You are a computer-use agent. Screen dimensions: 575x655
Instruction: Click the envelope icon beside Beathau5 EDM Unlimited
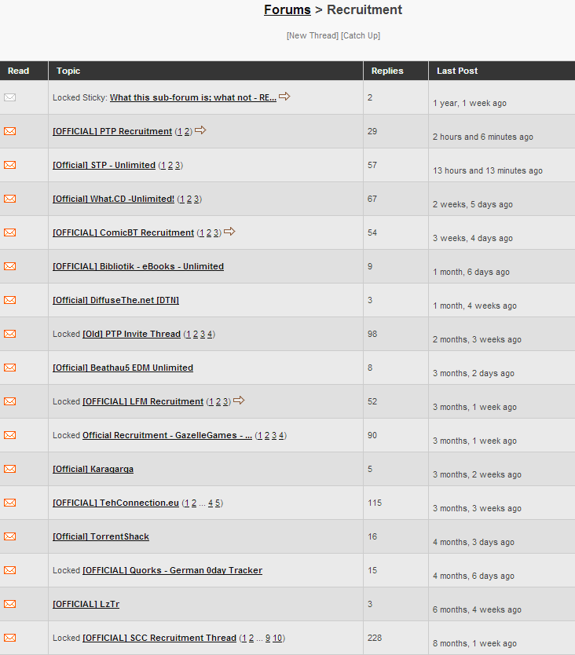(10, 368)
